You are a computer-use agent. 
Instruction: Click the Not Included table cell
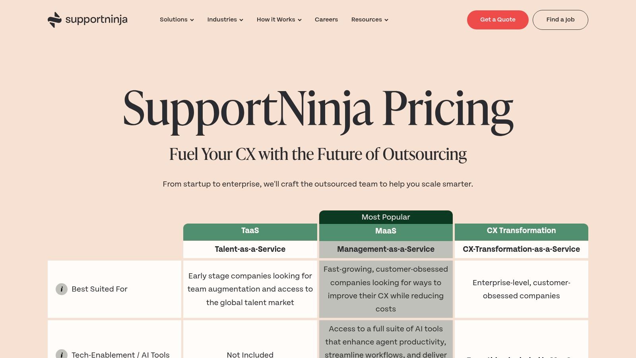pyautogui.click(x=250, y=355)
